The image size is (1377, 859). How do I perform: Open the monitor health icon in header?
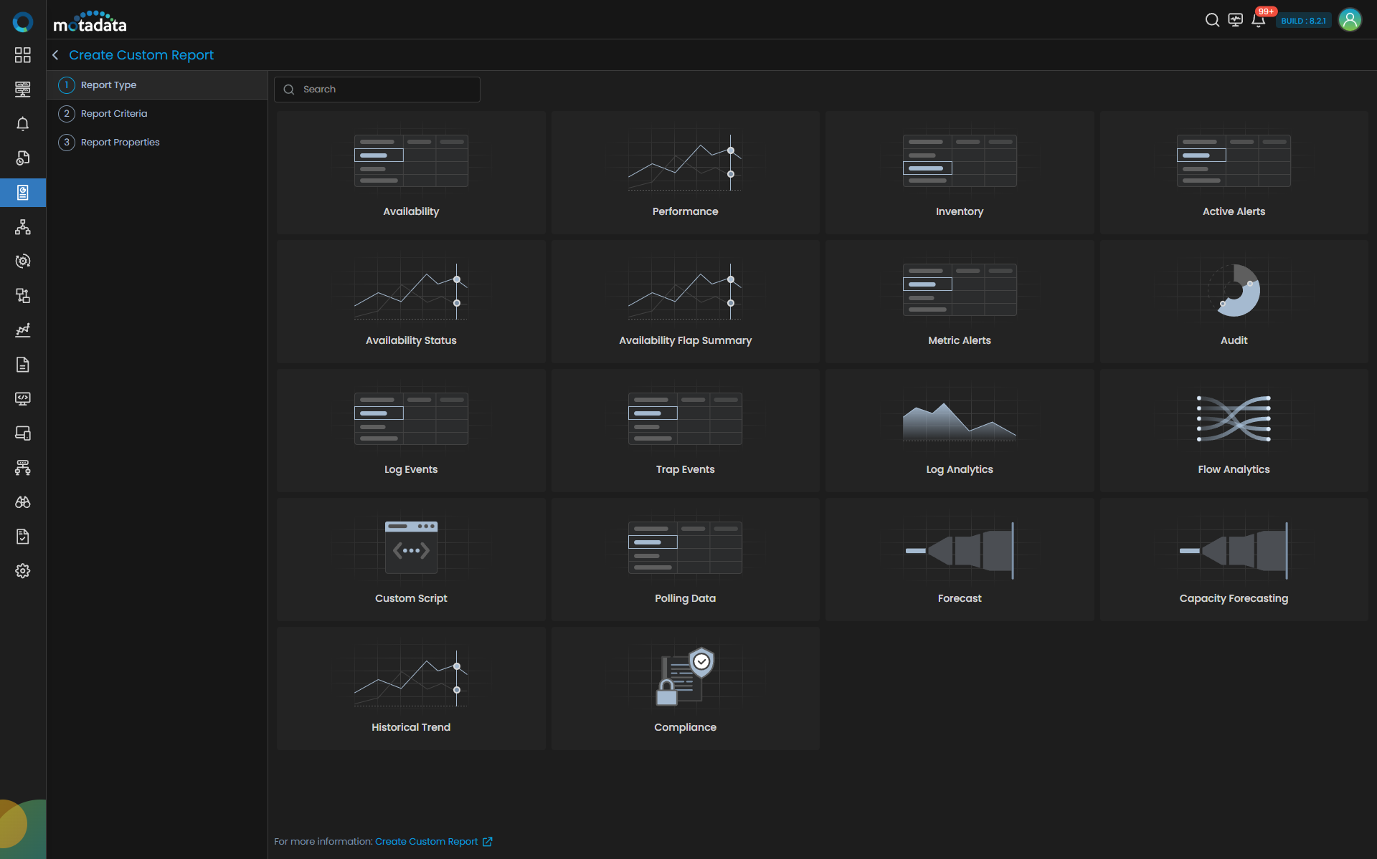pos(1235,20)
